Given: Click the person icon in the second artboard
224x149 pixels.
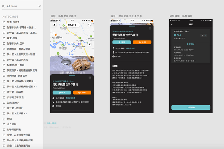Looking at the screenshot, I should (x=113, y=48).
